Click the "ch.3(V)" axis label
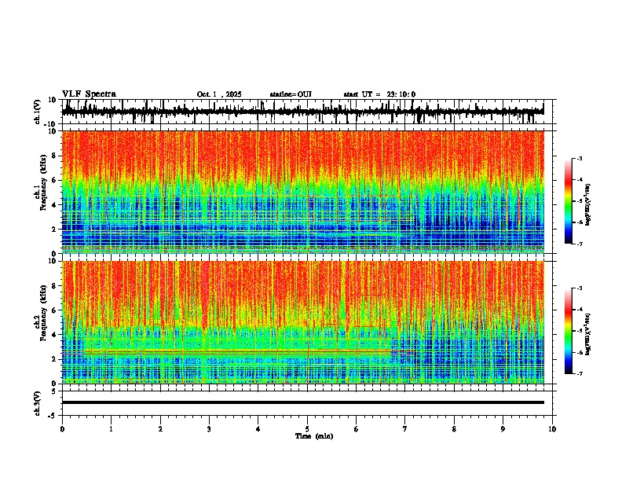Viewport: 622px width, 481px height. 38,403
